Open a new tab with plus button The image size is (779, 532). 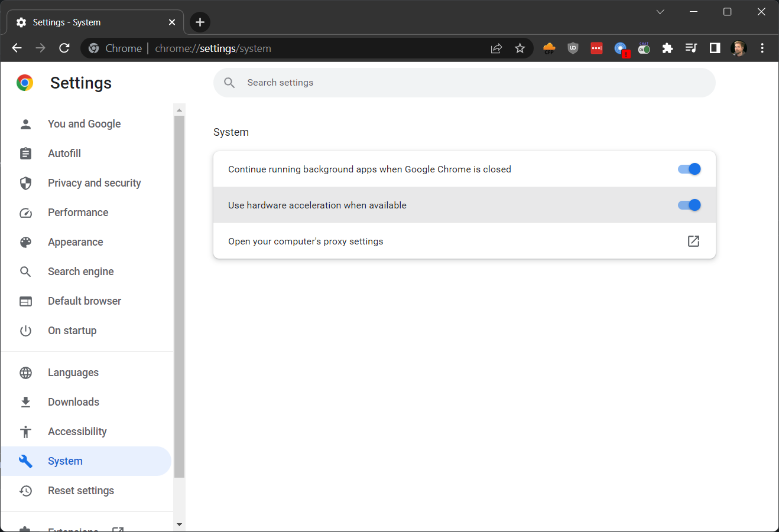(200, 22)
